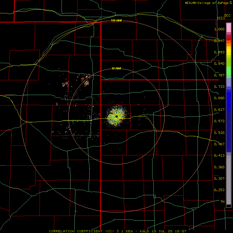The height and width of the screenshot is (233, 233).
Task: Click the 0.627 color scale value
Action: 219,110
